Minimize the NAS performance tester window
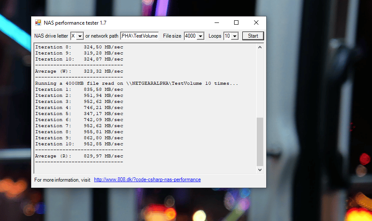This screenshot has width=372, height=221. [x=216, y=23]
